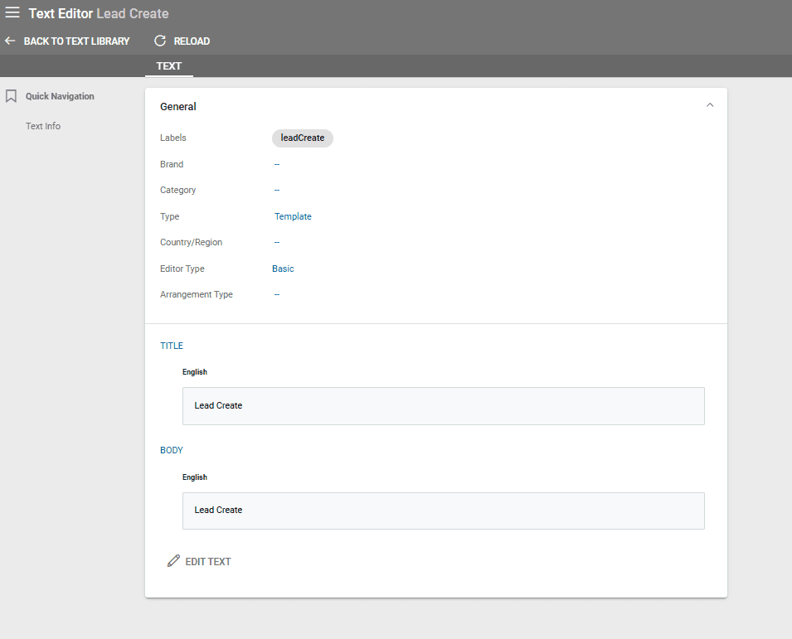The width and height of the screenshot is (792, 639).
Task: Click the back arrow icon
Action: 10,41
